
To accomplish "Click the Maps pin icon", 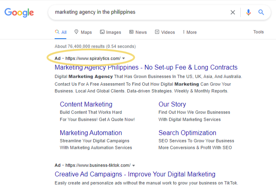I will coord(76,32).
